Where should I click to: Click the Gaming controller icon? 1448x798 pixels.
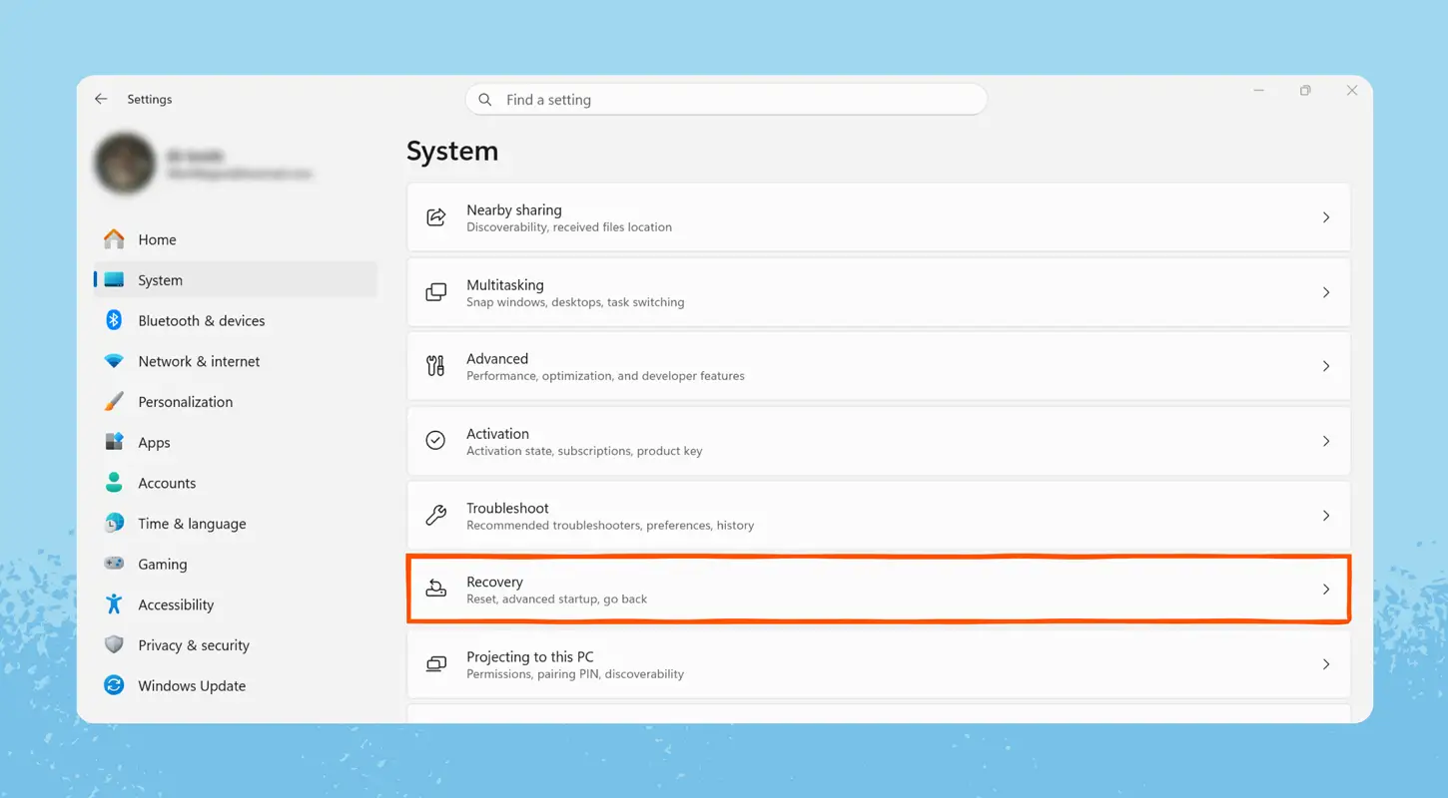point(114,564)
